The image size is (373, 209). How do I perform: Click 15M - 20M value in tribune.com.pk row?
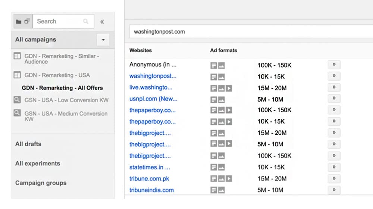tap(272, 179)
